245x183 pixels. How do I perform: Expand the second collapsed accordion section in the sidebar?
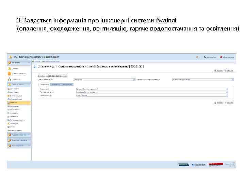click(x=19, y=140)
